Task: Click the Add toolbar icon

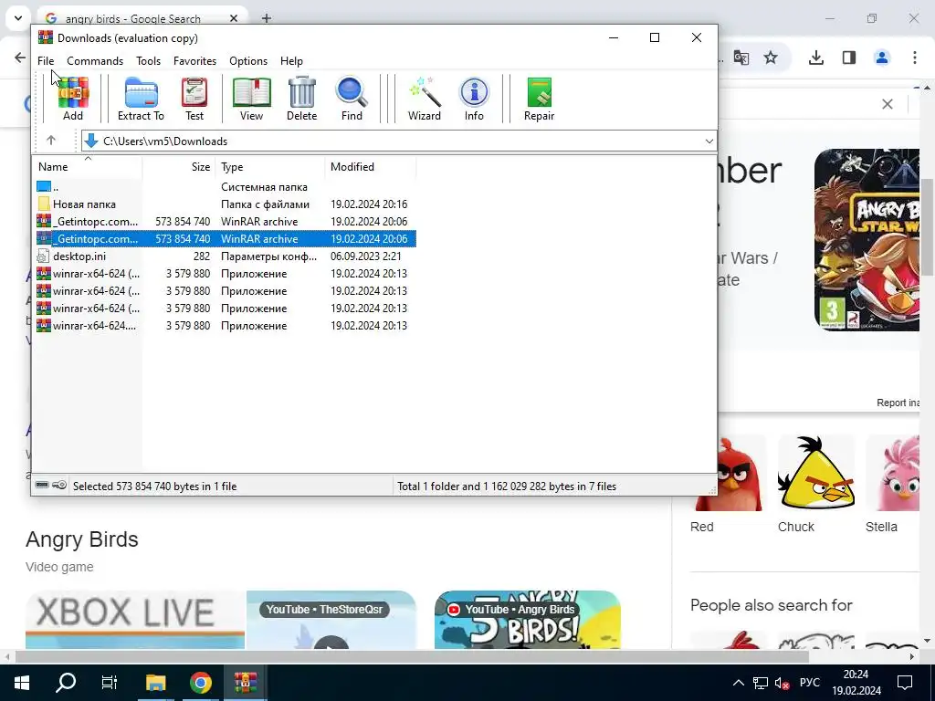Action: click(73, 99)
